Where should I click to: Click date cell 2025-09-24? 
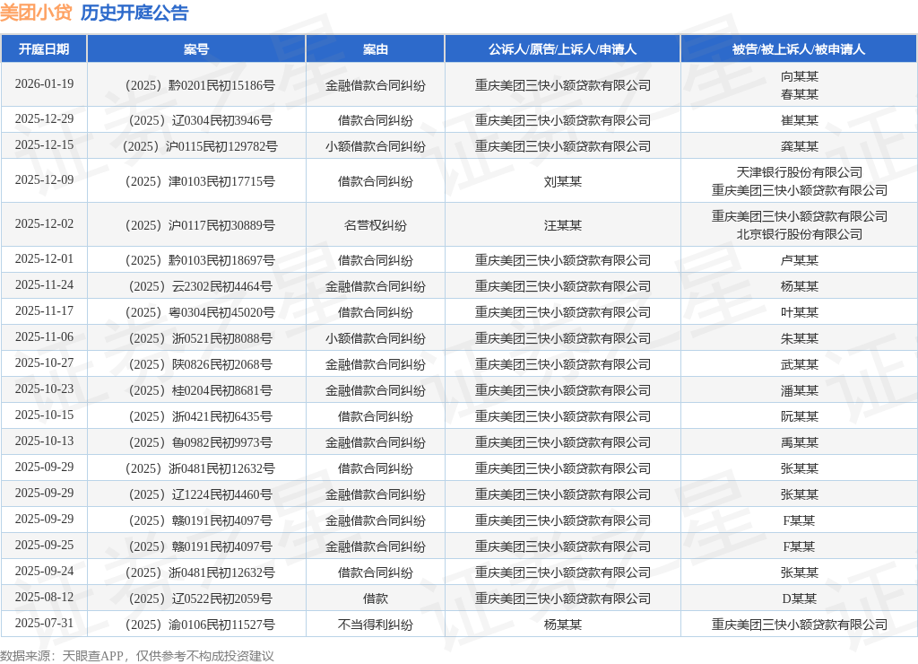coord(45,572)
